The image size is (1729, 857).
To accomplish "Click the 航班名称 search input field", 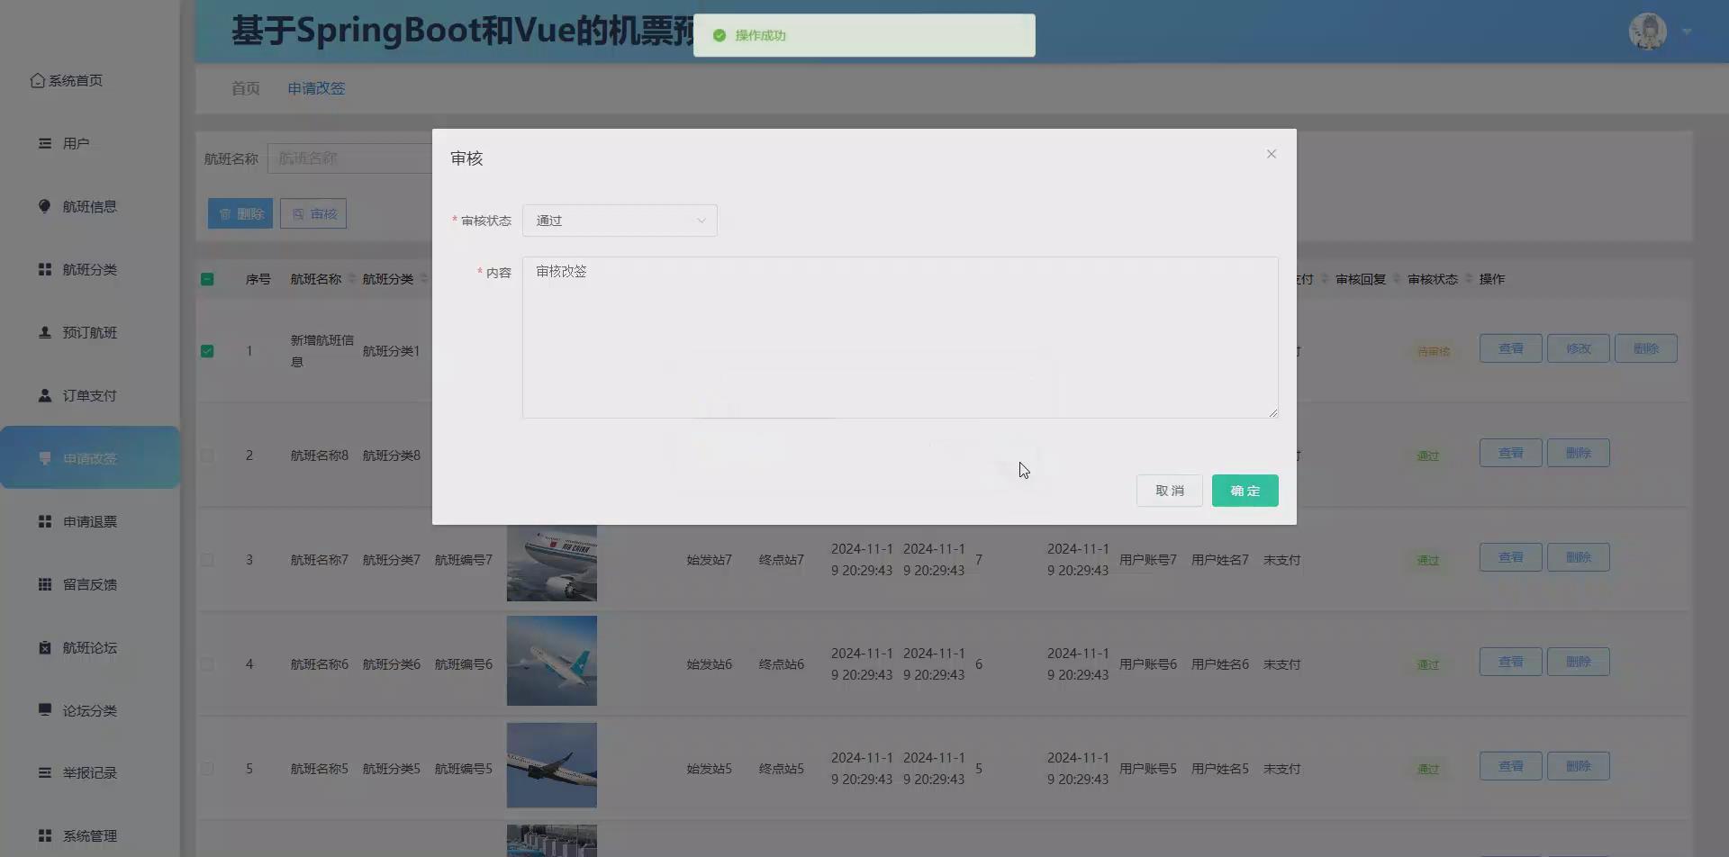I will pos(351,158).
